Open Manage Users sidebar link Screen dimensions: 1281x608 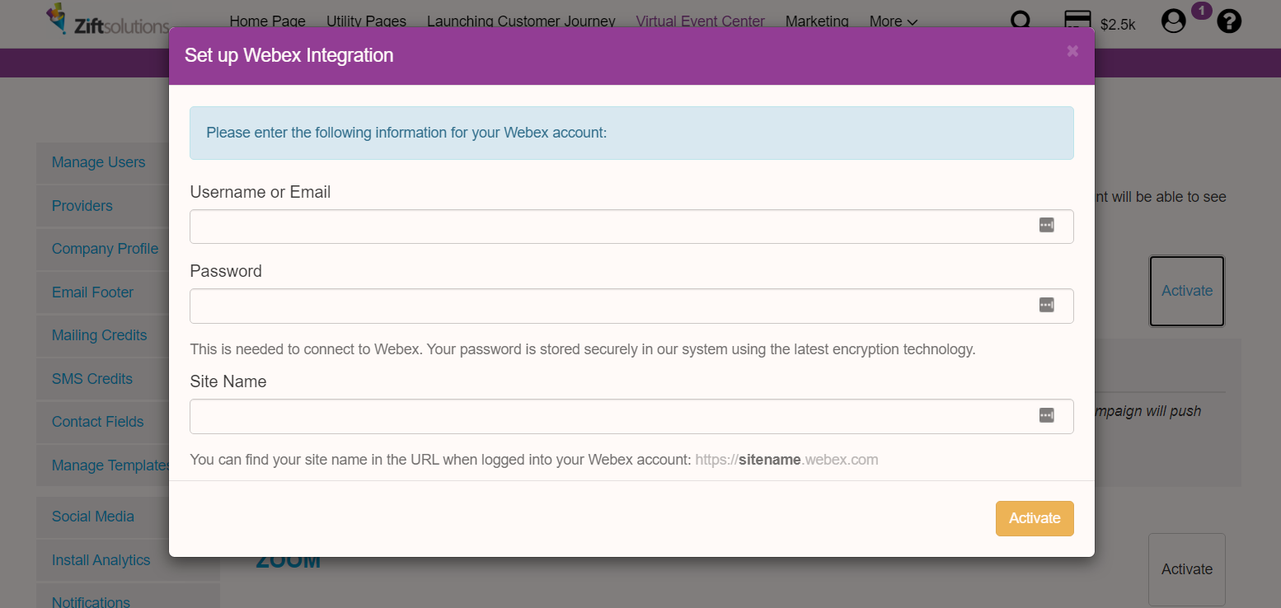pyautogui.click(x=98, y=162)
